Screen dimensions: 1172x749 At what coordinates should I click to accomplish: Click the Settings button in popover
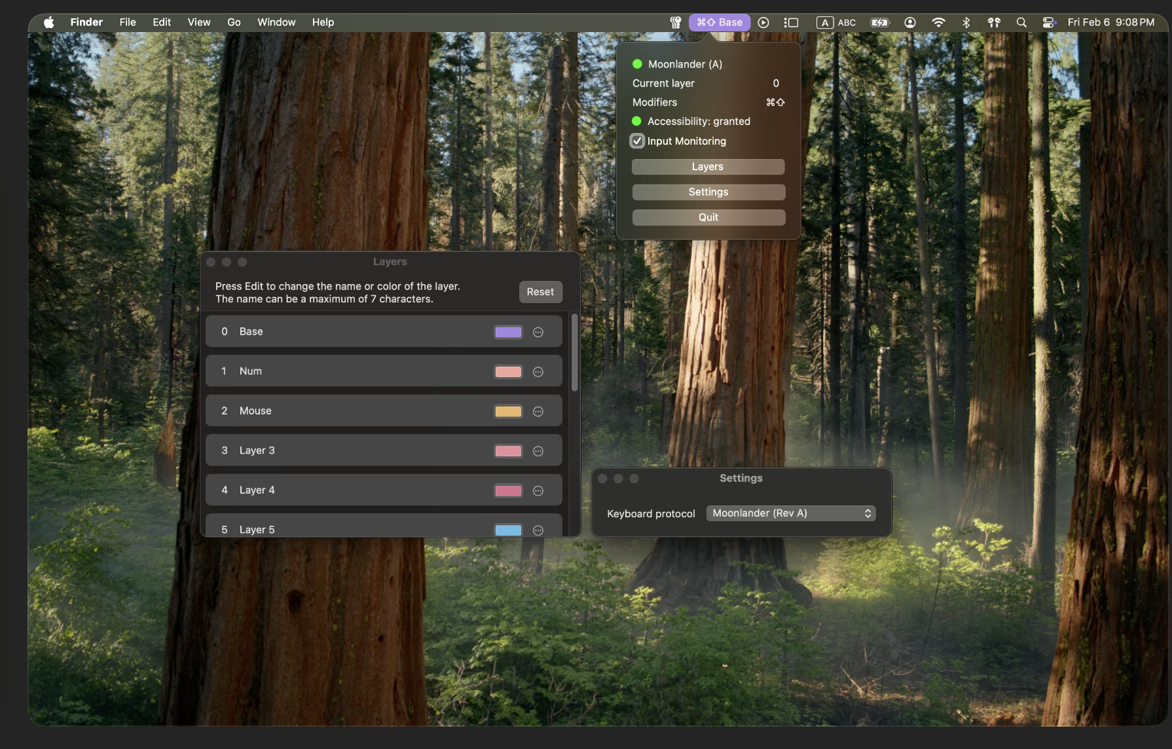point(708,192)
